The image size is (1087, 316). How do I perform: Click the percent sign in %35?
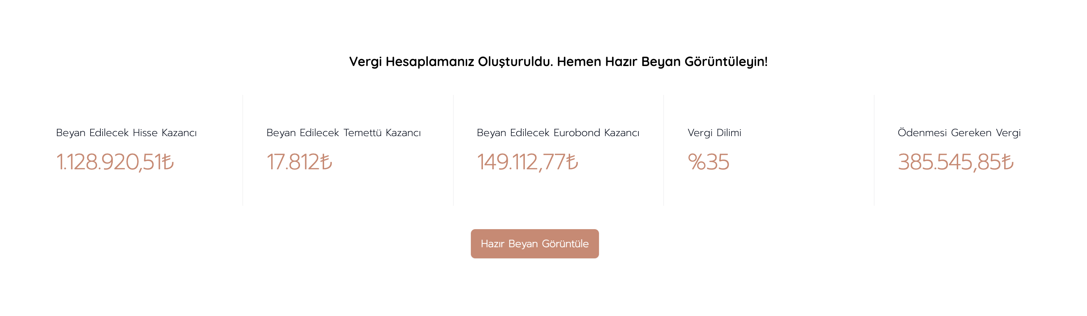697,162
